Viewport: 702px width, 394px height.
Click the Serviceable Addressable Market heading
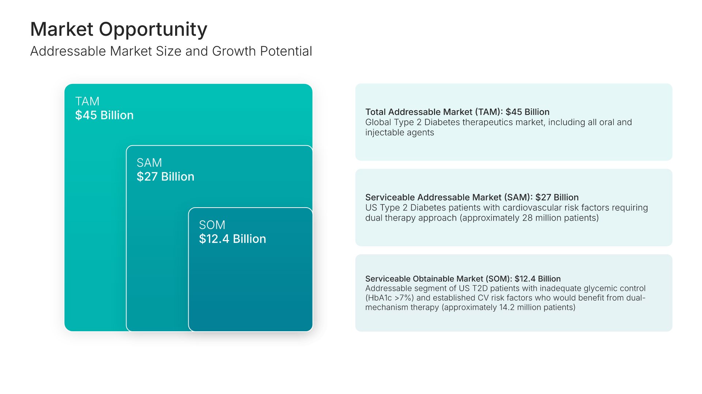(472, 197)
